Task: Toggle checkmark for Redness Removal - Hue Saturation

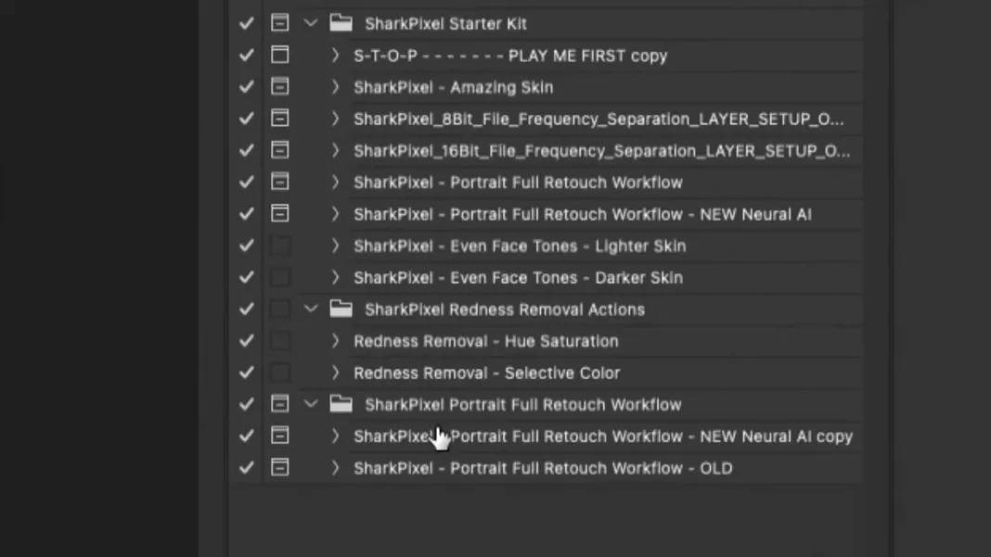Action: tap(247, 340)
